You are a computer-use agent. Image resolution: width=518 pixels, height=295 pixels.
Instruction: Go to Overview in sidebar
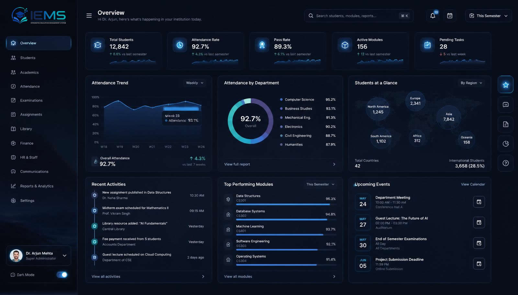pyautogui.click(x=39, y=43)
